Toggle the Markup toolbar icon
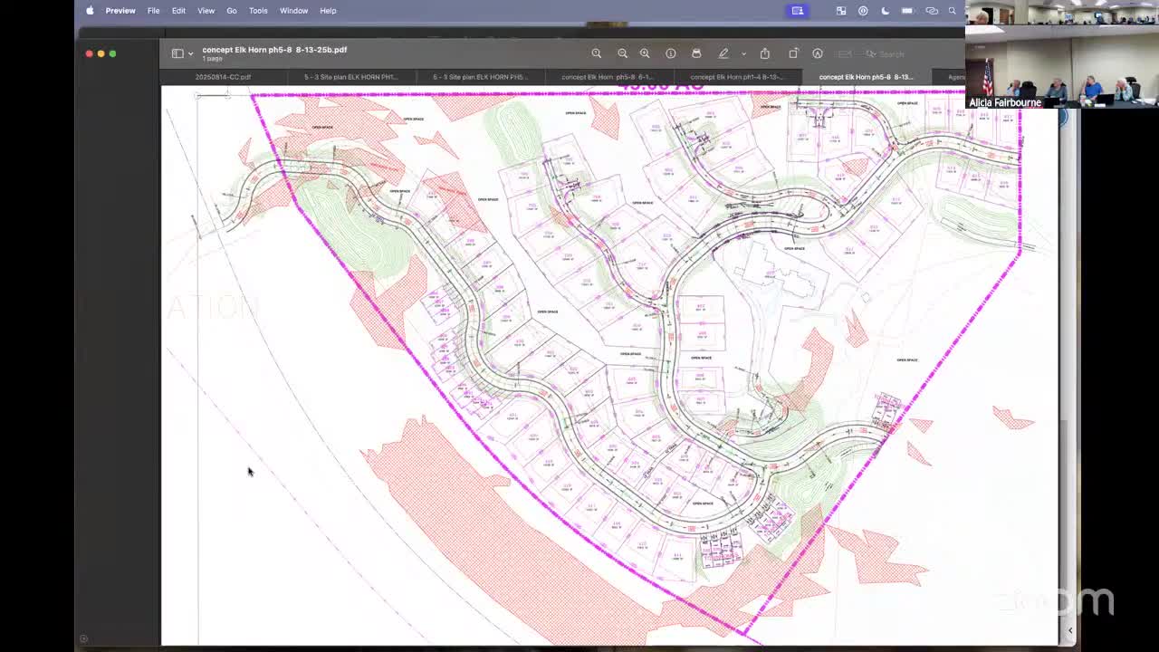Image resolution: width=1159 pixels, height=652 pixels. pos(818,53)
